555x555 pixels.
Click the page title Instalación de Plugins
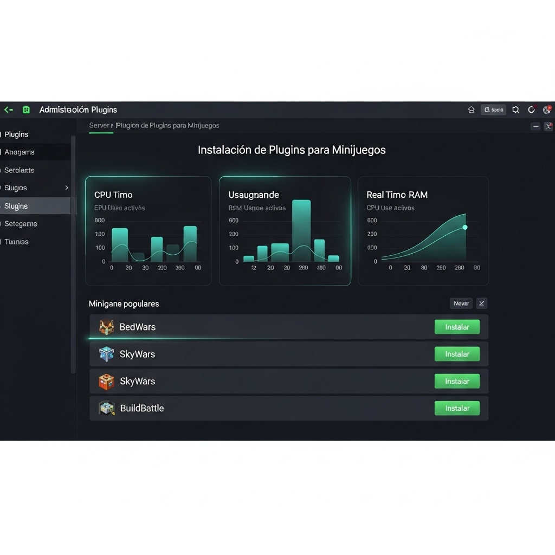coord(292,150)
